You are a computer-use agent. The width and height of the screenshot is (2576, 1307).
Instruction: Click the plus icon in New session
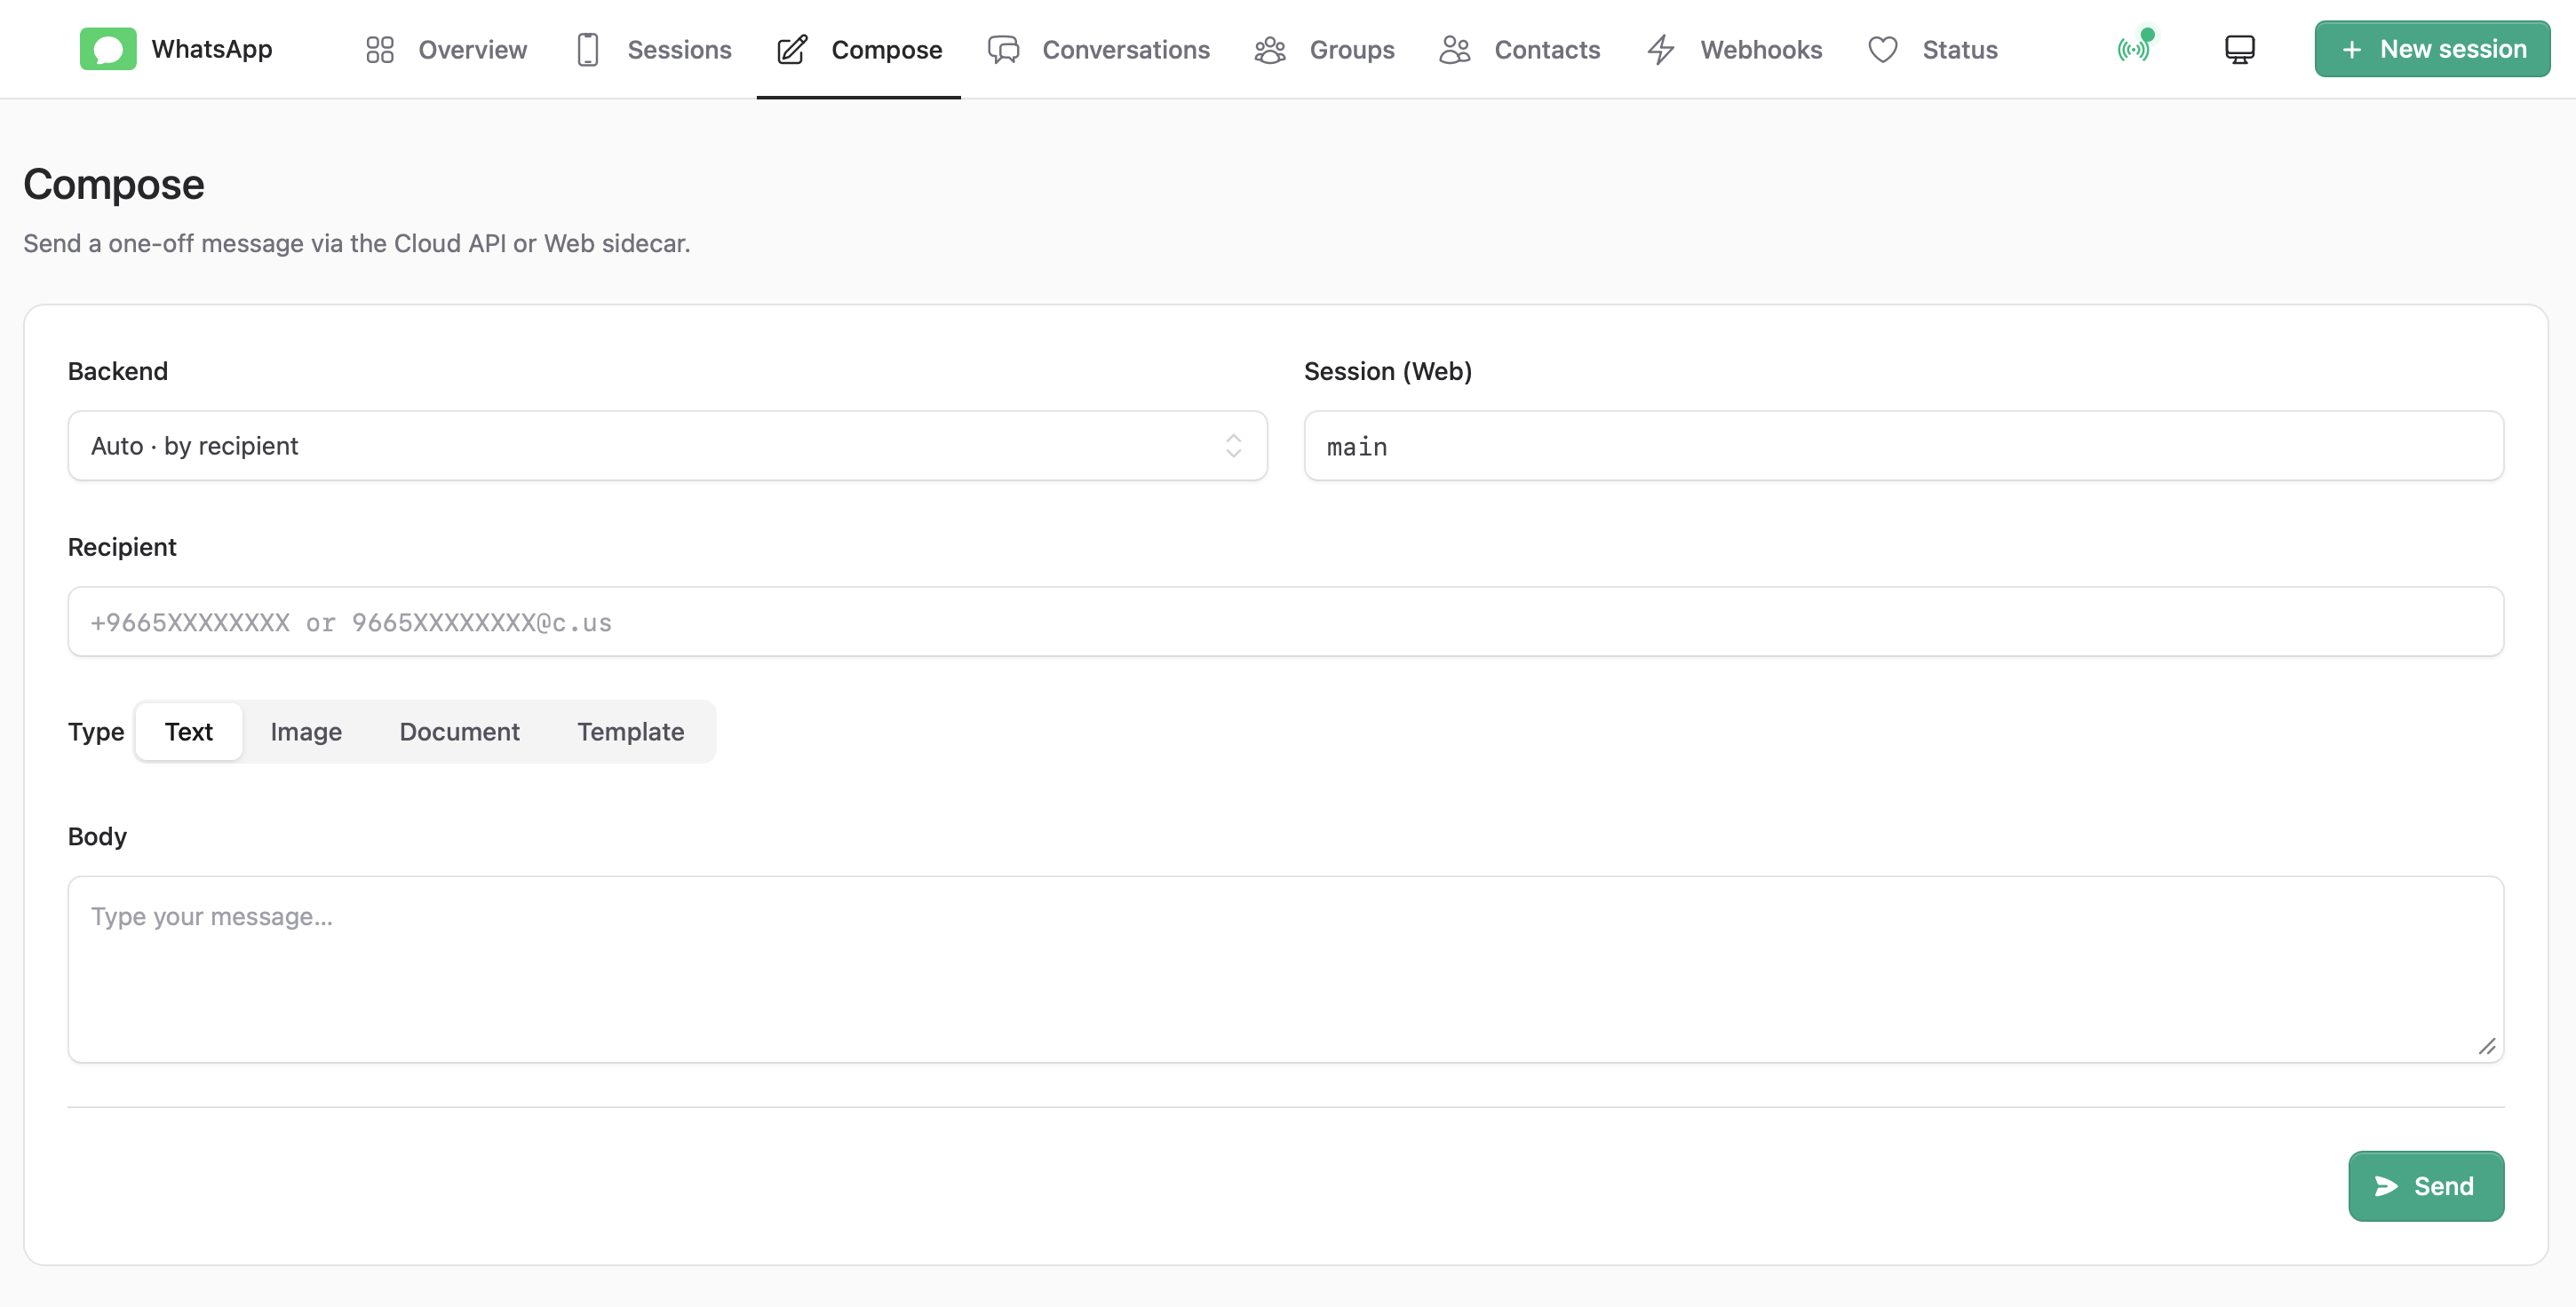click(2352, 50)
